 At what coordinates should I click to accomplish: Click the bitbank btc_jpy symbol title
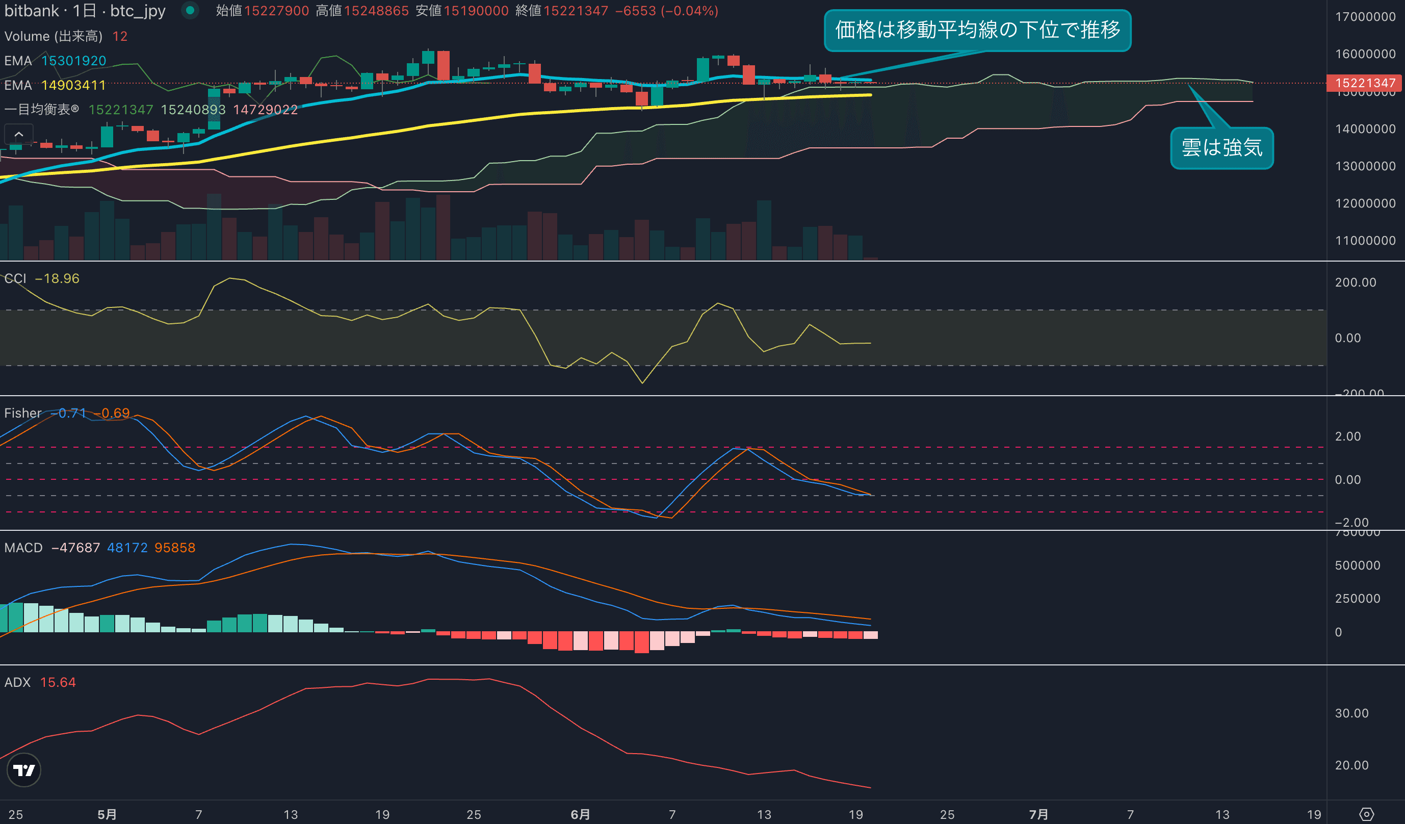(85, 11)
